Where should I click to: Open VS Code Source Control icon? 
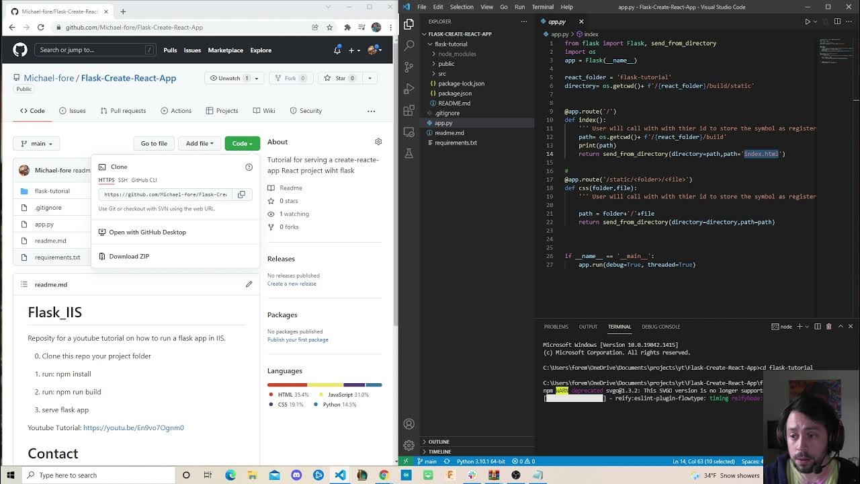(408, 67)
